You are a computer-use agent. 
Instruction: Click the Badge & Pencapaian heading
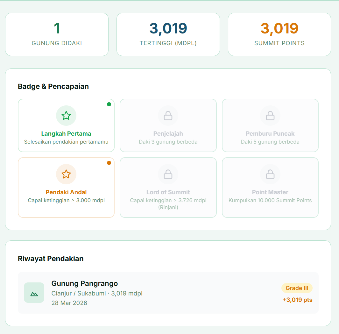point(53,86)
